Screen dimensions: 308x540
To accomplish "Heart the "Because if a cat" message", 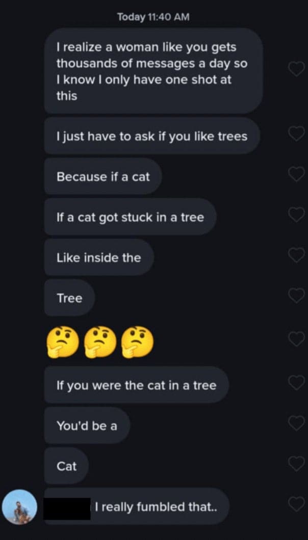I will pos(296,174).
